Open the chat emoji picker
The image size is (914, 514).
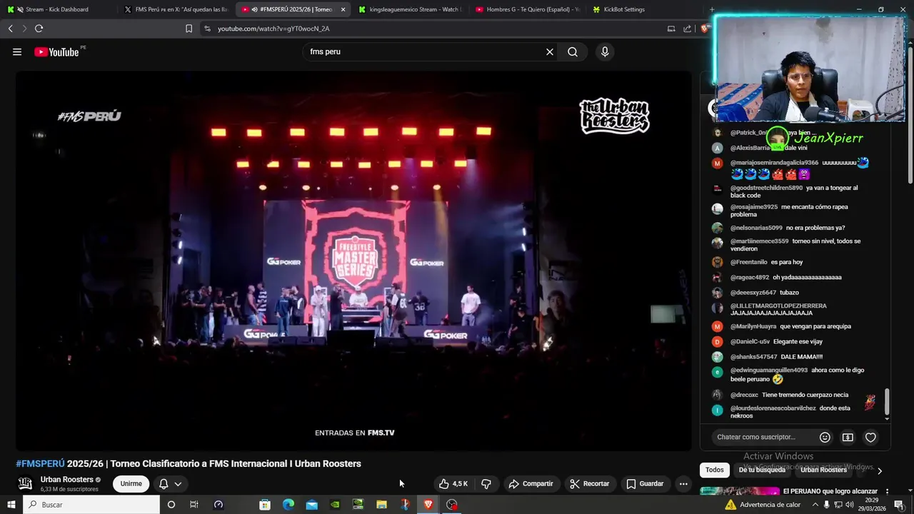(825, 437)
